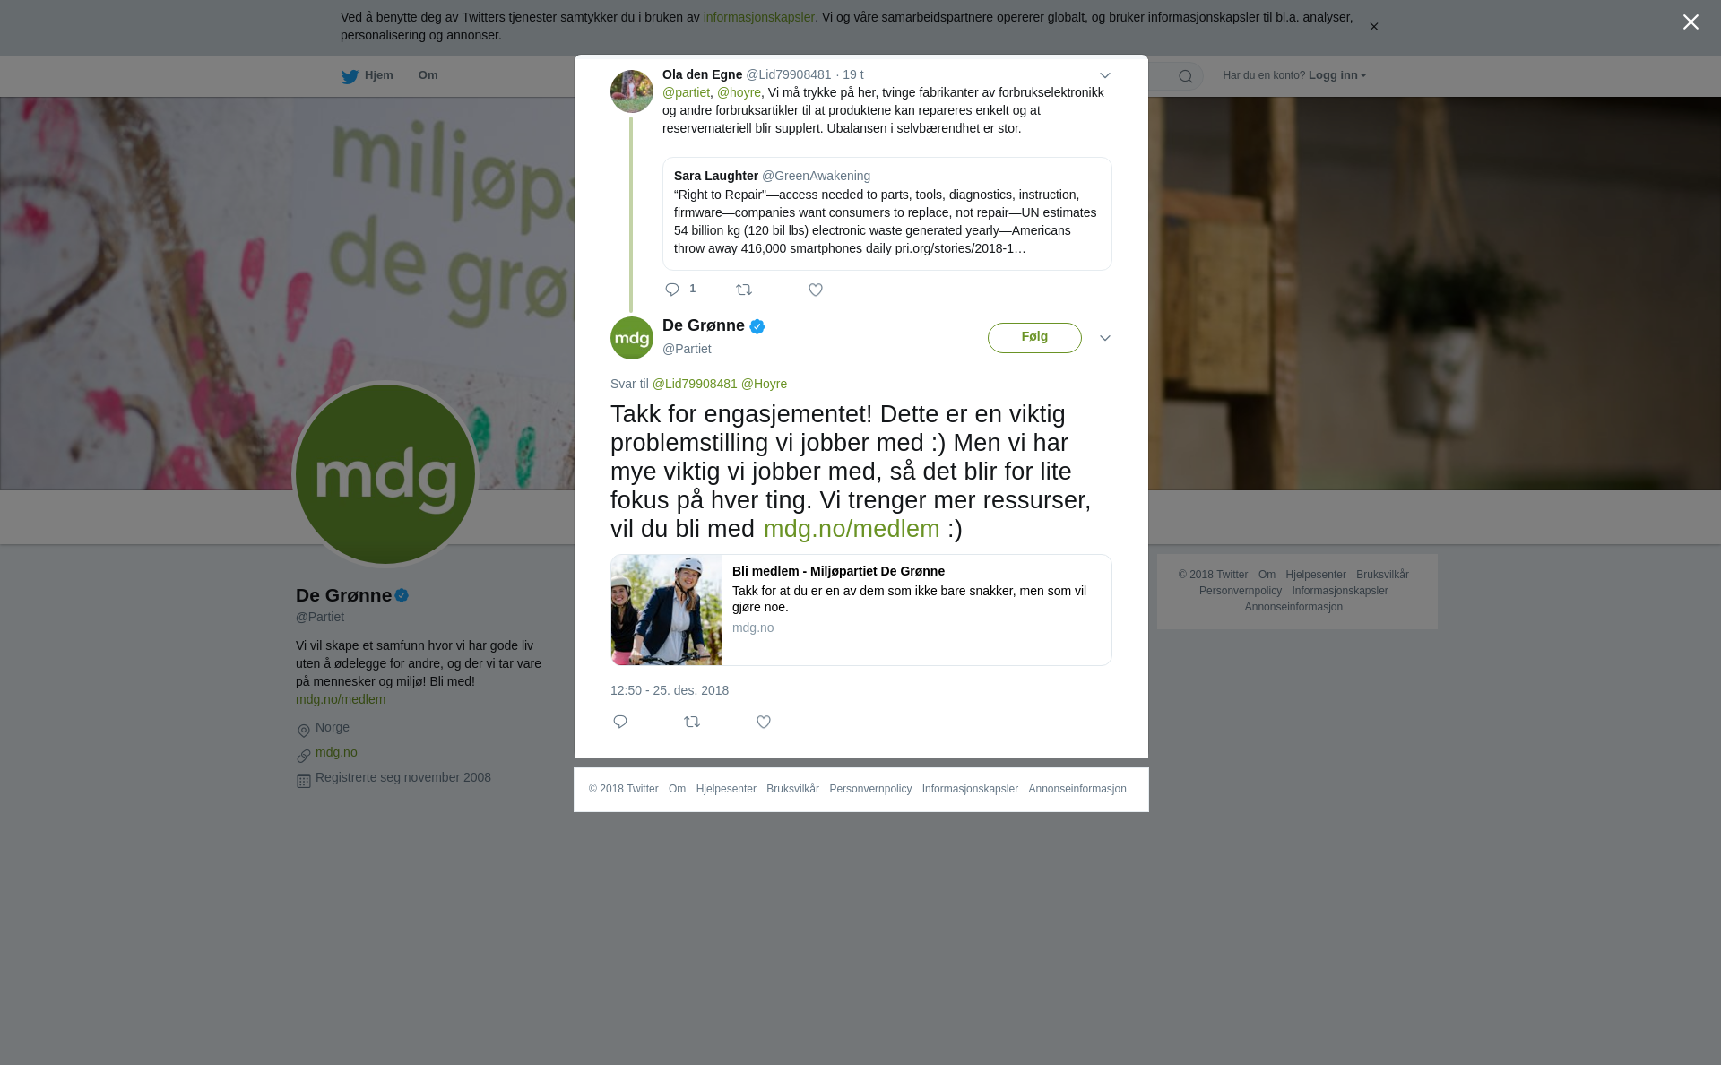
Task: Open the mdg.no/medlem link in tweet
Action: (x=852, y=529)
